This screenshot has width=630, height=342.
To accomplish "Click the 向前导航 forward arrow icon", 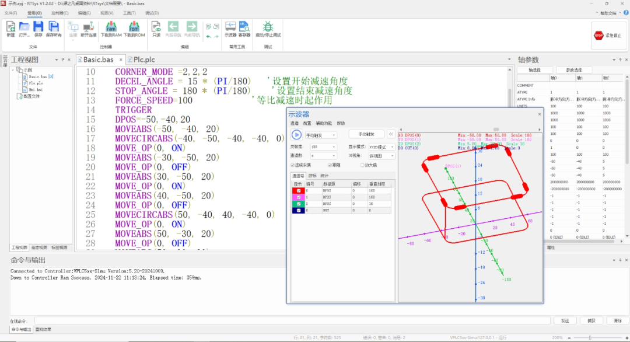I will click(x=192, y=26).
